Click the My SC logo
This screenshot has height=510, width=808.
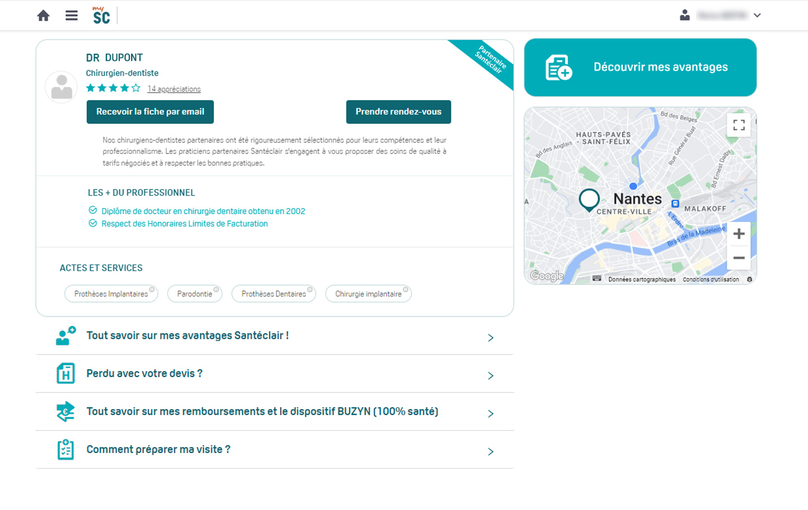[101, 16]
